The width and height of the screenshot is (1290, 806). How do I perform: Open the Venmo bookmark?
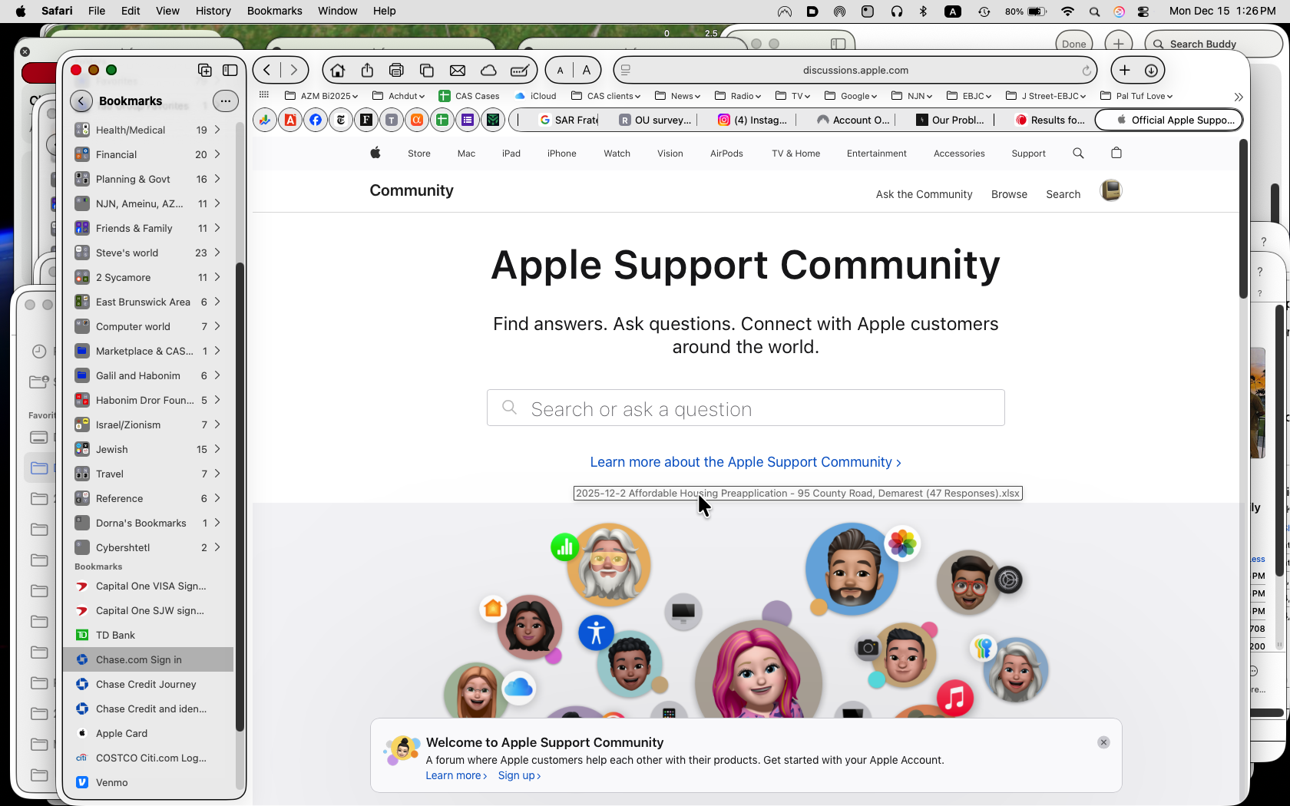point(148,782)
